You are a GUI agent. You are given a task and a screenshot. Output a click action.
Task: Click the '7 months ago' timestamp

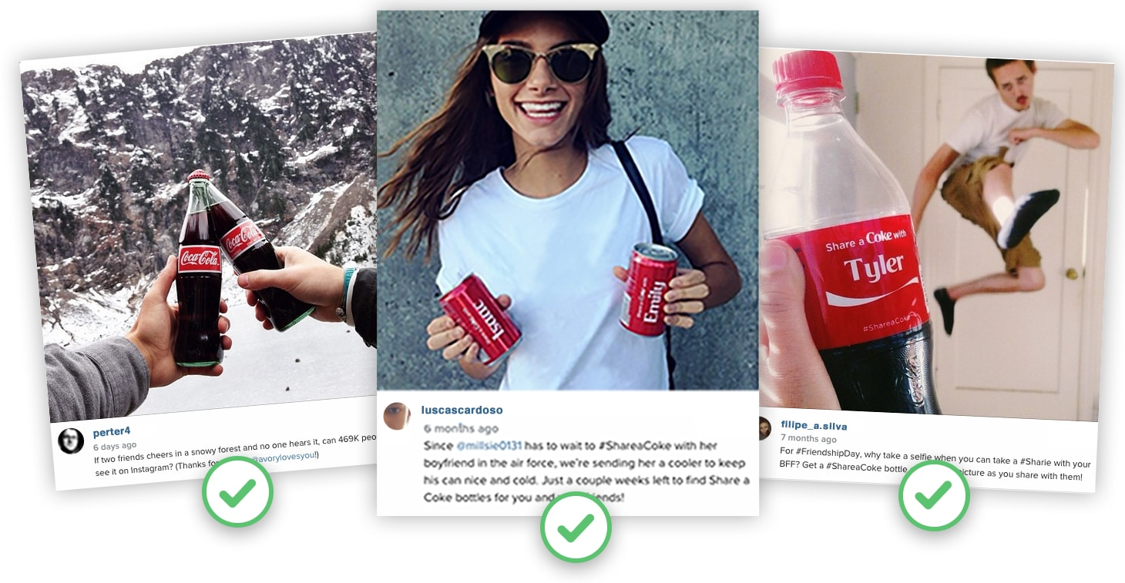[x=807, y=437]
